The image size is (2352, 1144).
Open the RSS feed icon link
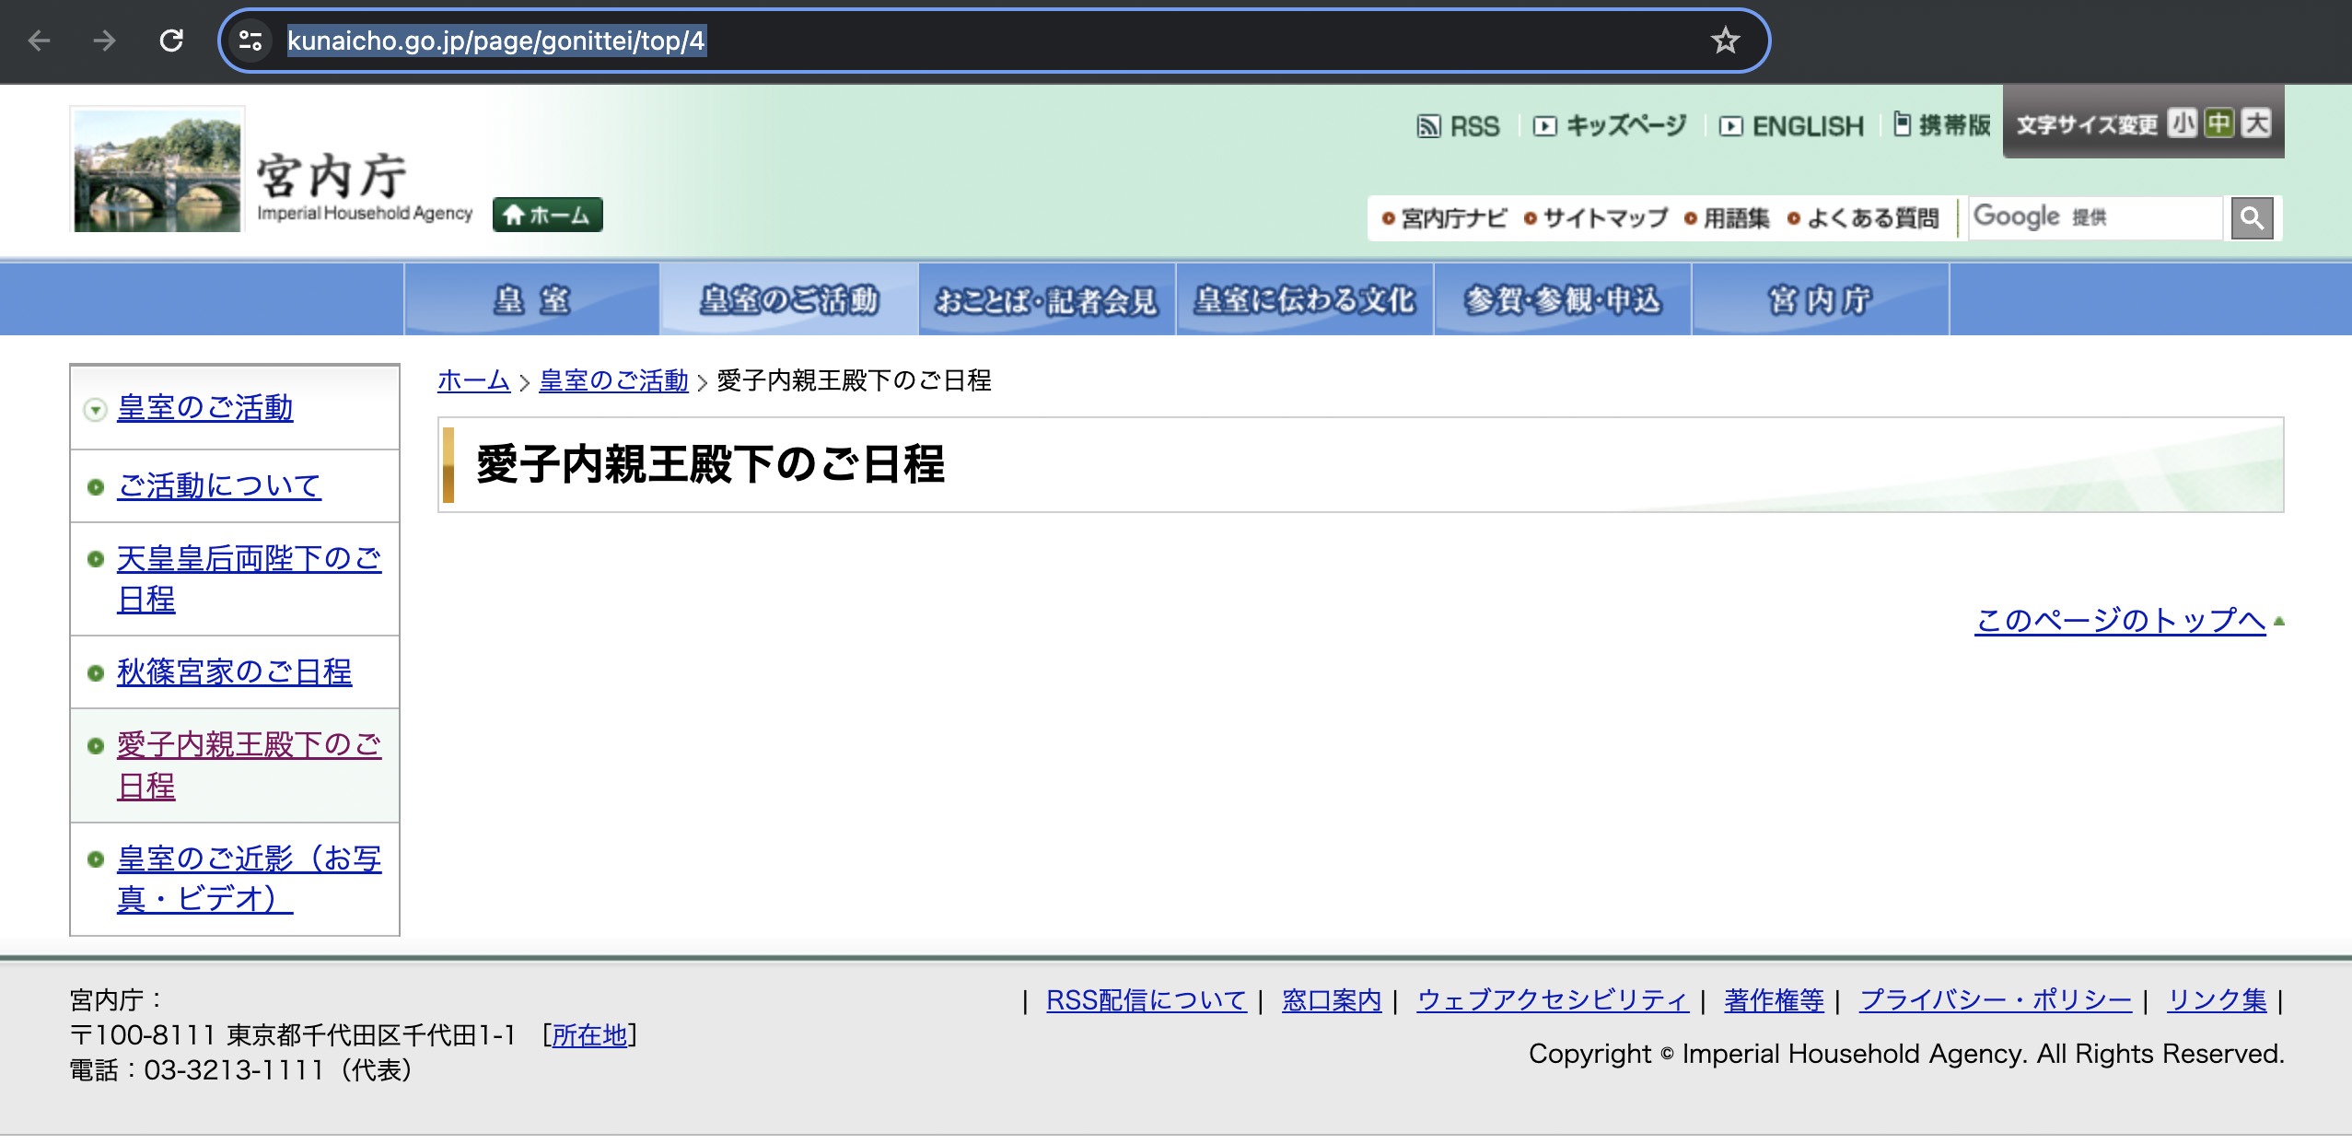coord(1458,126)
